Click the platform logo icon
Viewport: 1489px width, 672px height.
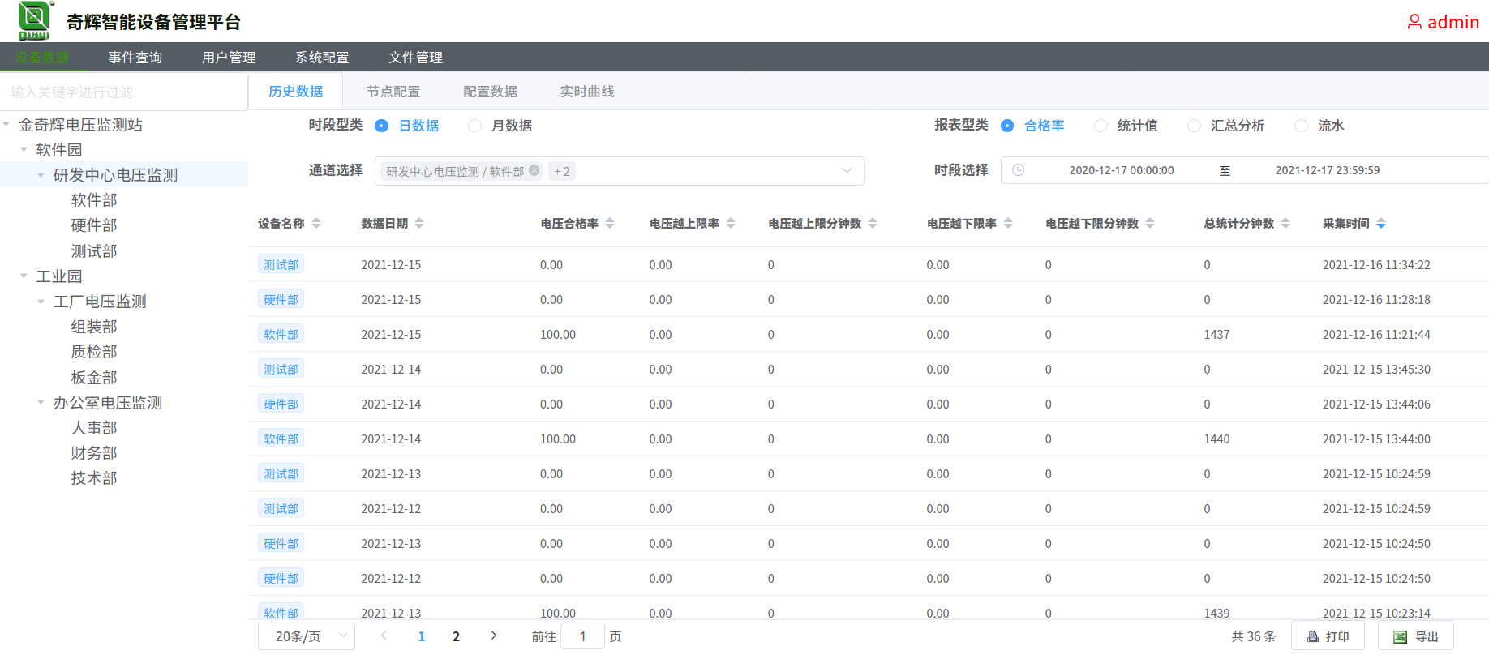click(36, 20)
